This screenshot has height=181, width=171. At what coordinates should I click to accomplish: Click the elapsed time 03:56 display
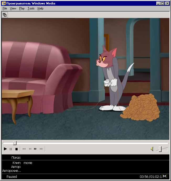(x=144, y=177)
